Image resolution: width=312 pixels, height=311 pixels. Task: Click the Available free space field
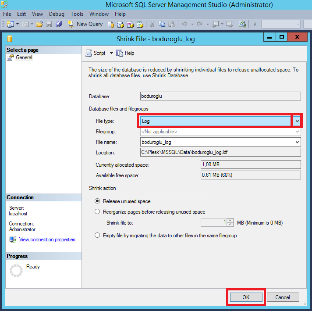coord(251,175)
